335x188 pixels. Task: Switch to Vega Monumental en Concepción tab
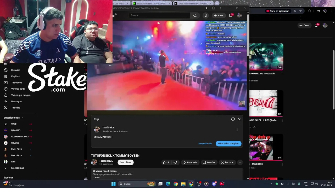pos(193,3)
